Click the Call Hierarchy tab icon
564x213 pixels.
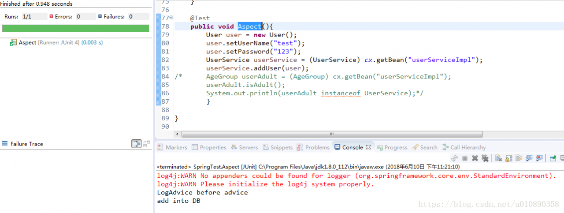tap(445, 147)
